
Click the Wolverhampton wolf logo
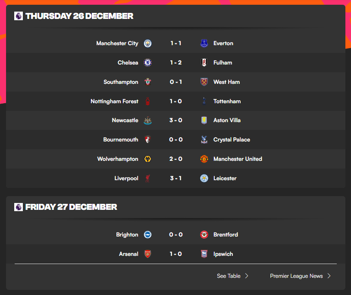[x=147, y=159]
